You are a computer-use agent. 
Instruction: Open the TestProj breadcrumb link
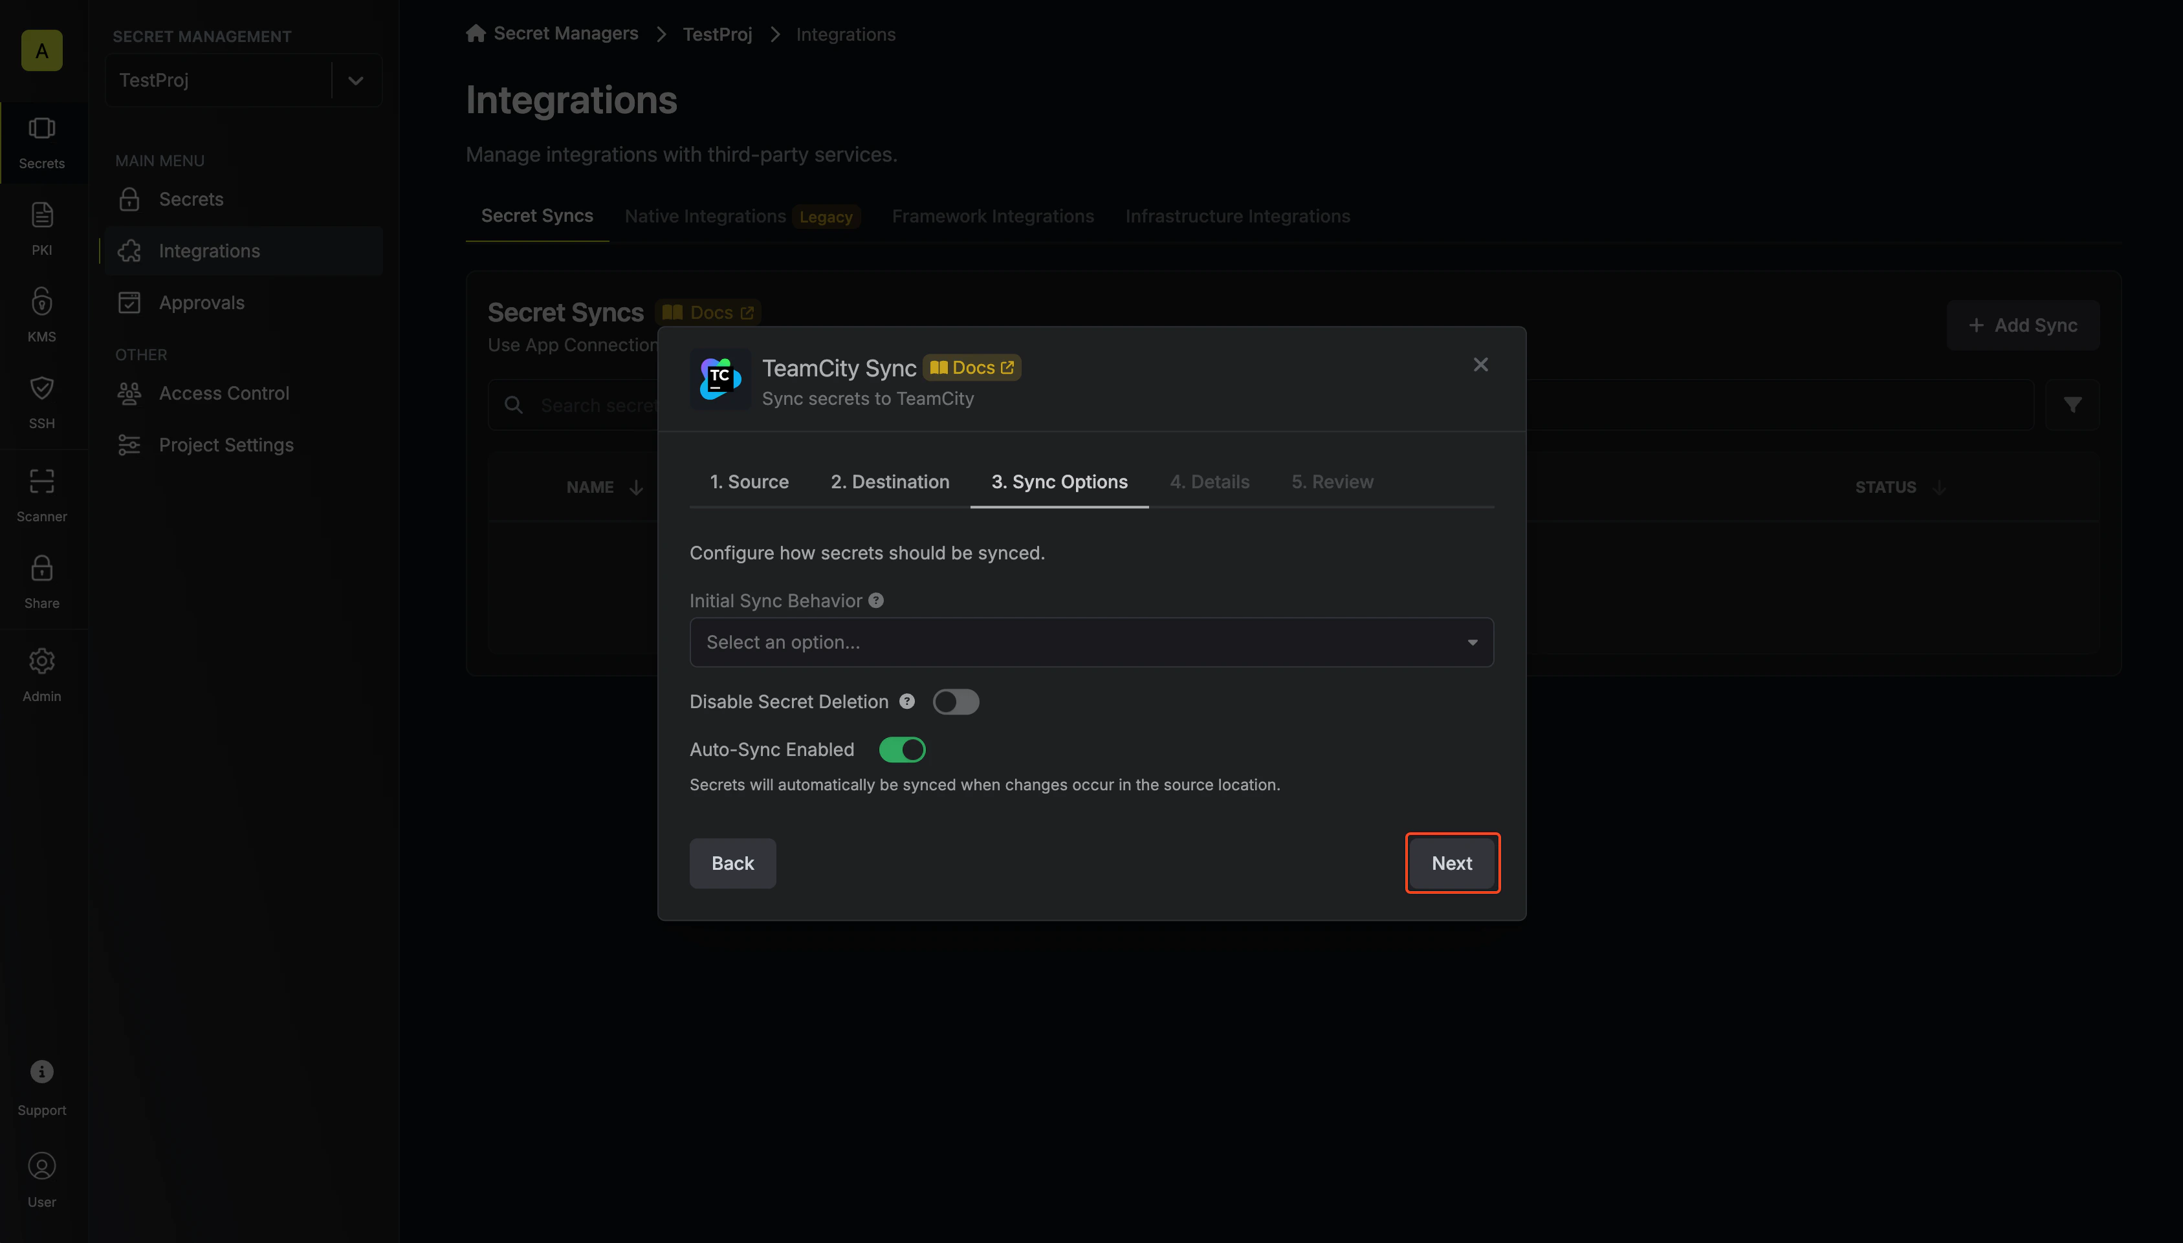click(x=718, y=34)
